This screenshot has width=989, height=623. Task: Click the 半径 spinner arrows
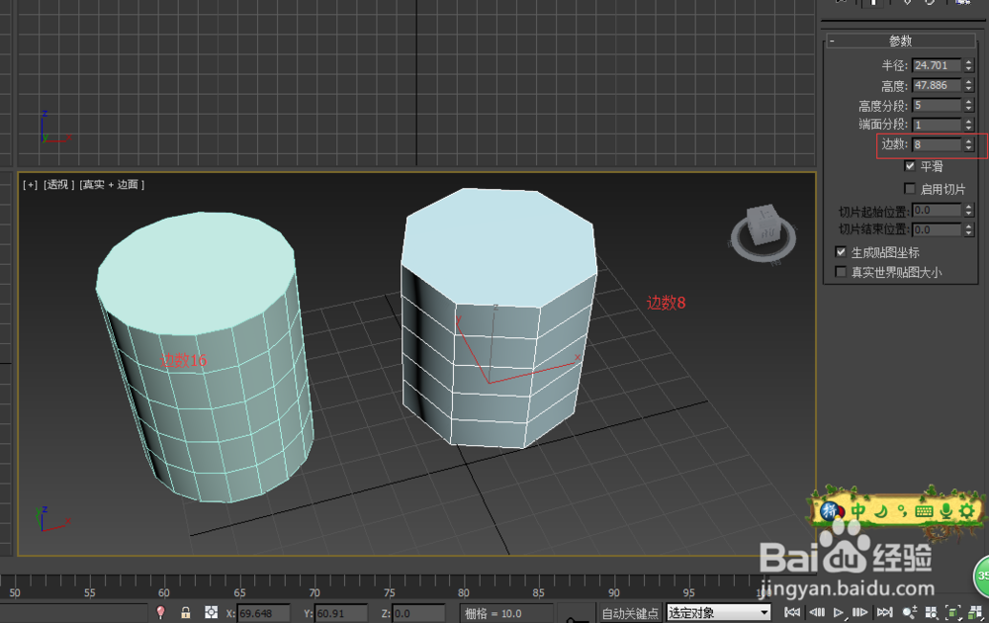click(x=969, y=65)
